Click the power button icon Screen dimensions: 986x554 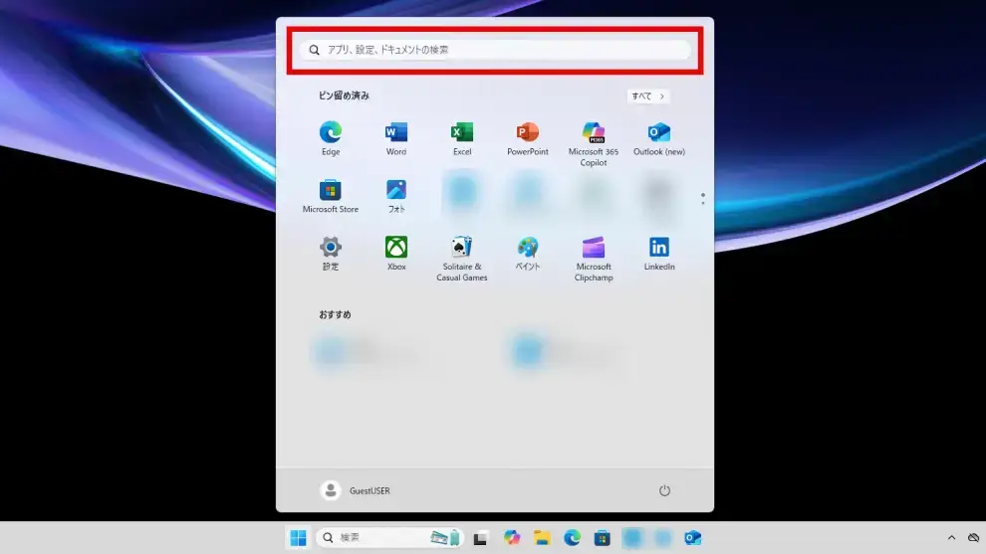click(x=664, y=490)
